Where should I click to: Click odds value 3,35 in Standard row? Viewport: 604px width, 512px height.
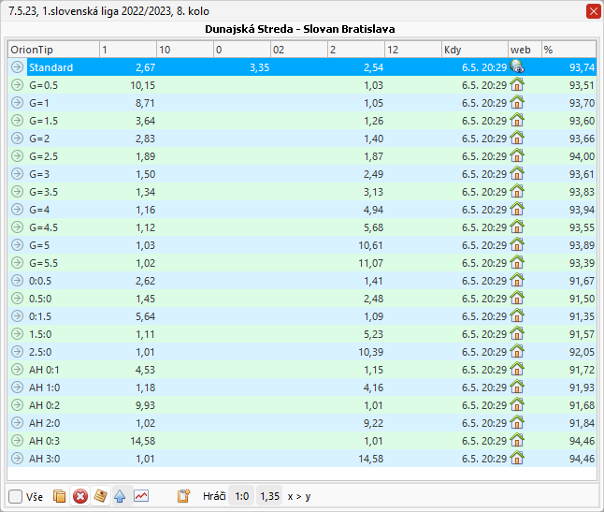[259, 67]
